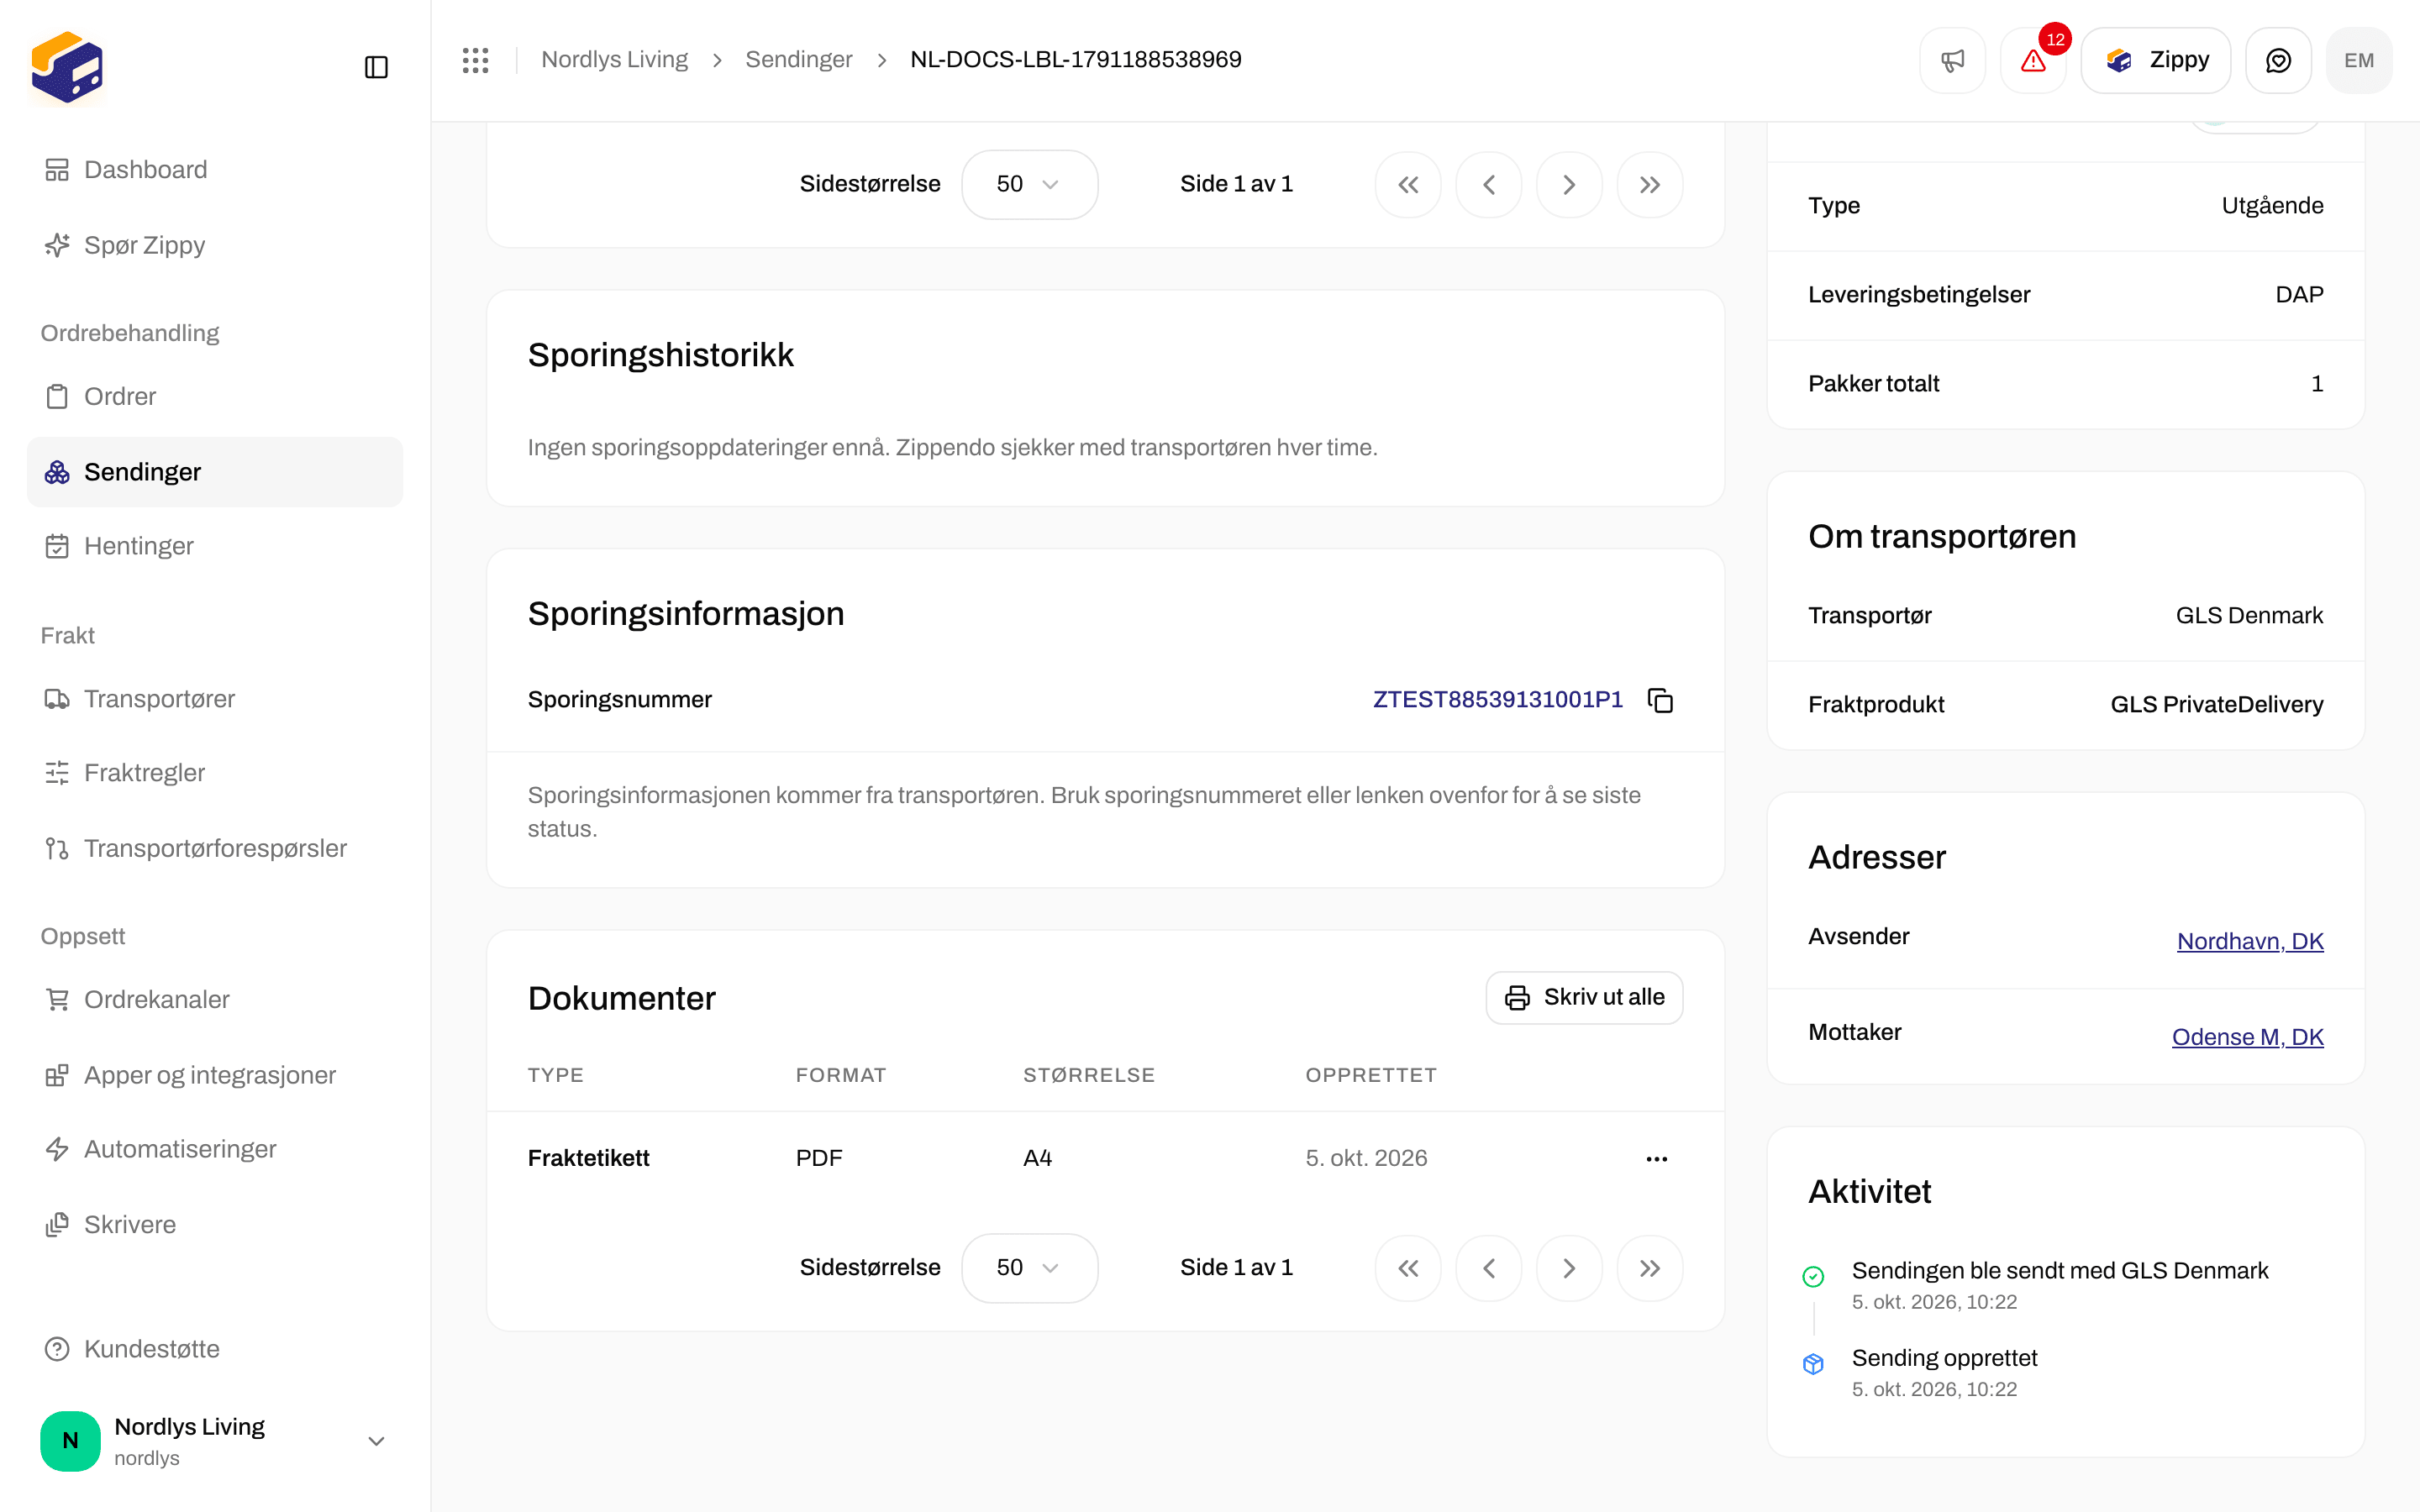The width and height of the screenshot is (2420, 1512).
Task: Open Transportørforespørsler in sidebar
Action: (215, 848)
